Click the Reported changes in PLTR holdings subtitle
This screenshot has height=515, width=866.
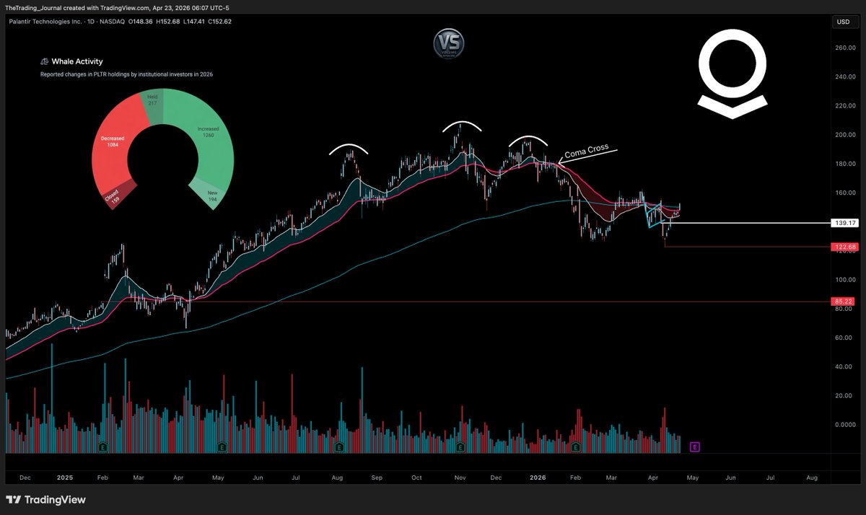[x=126, y=74]
